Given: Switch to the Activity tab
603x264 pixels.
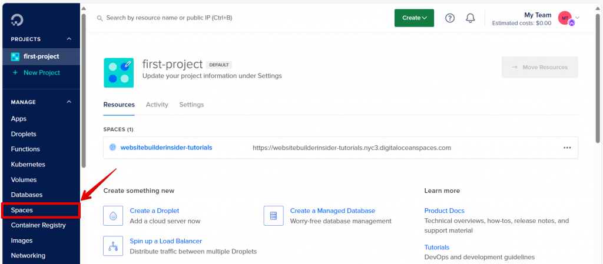Looking at the screenshot, I should [157, 105].
